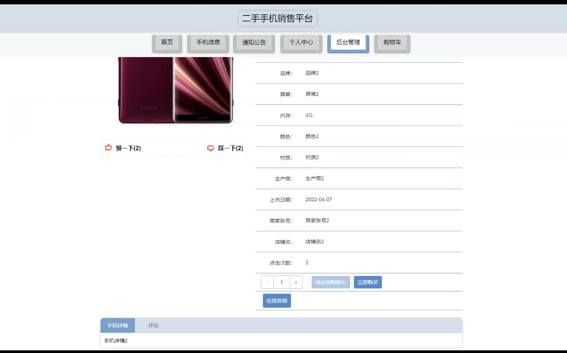The width and height of the screenshot is (567, 353).
Task: Click the 材质2 value
Action: 312,157
